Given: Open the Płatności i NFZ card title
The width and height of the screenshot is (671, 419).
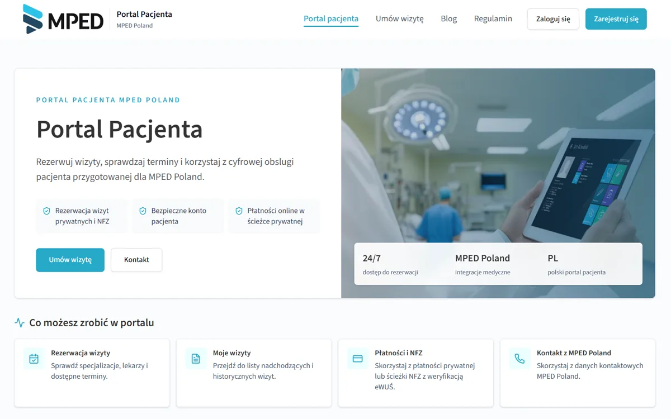Looking at the screenshot, I should click(x=399, y=353).
